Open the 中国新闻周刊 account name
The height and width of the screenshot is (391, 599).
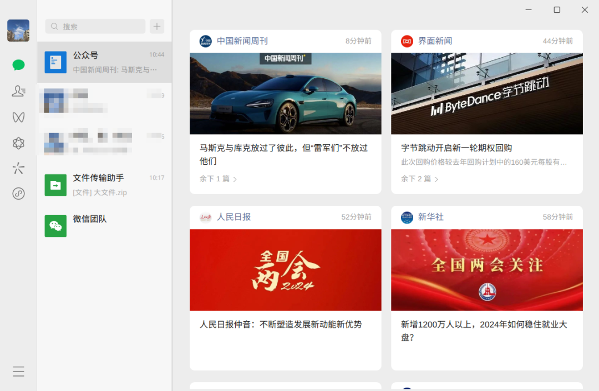click(242, 41)
